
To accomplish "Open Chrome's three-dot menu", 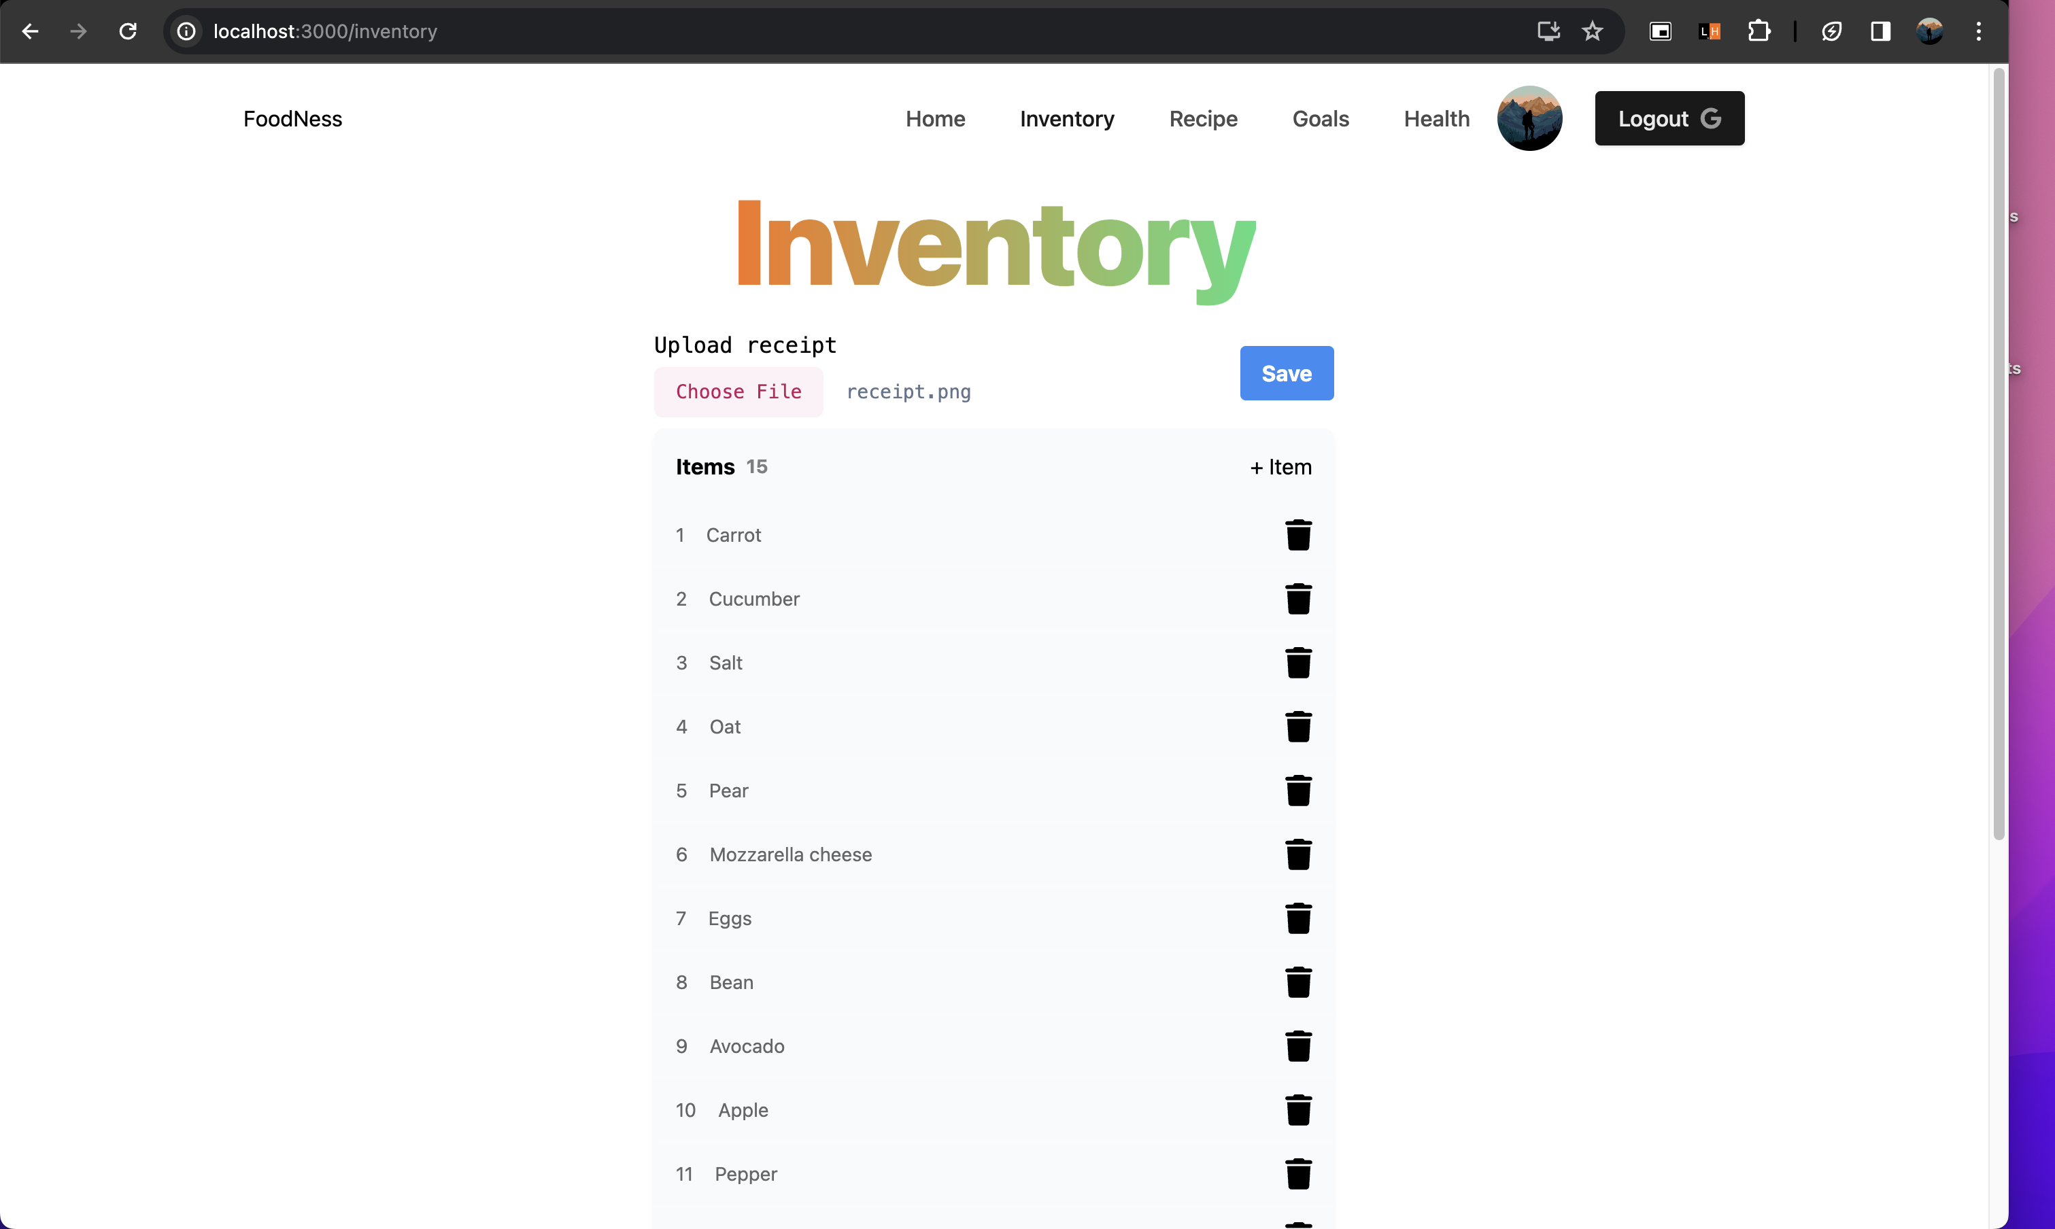I will (1978, 31).
